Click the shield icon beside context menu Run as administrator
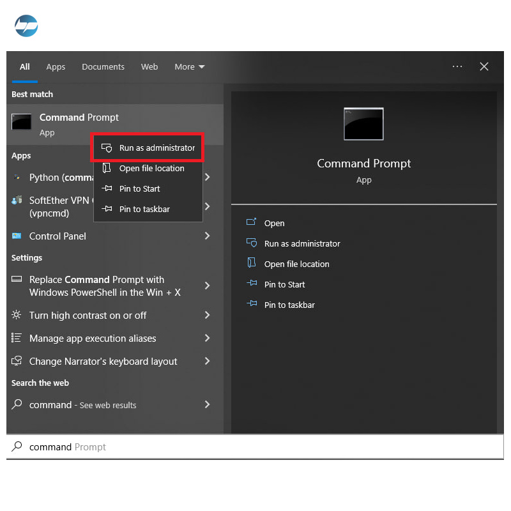This screenshot has height=511, width=511. (107, 148)
